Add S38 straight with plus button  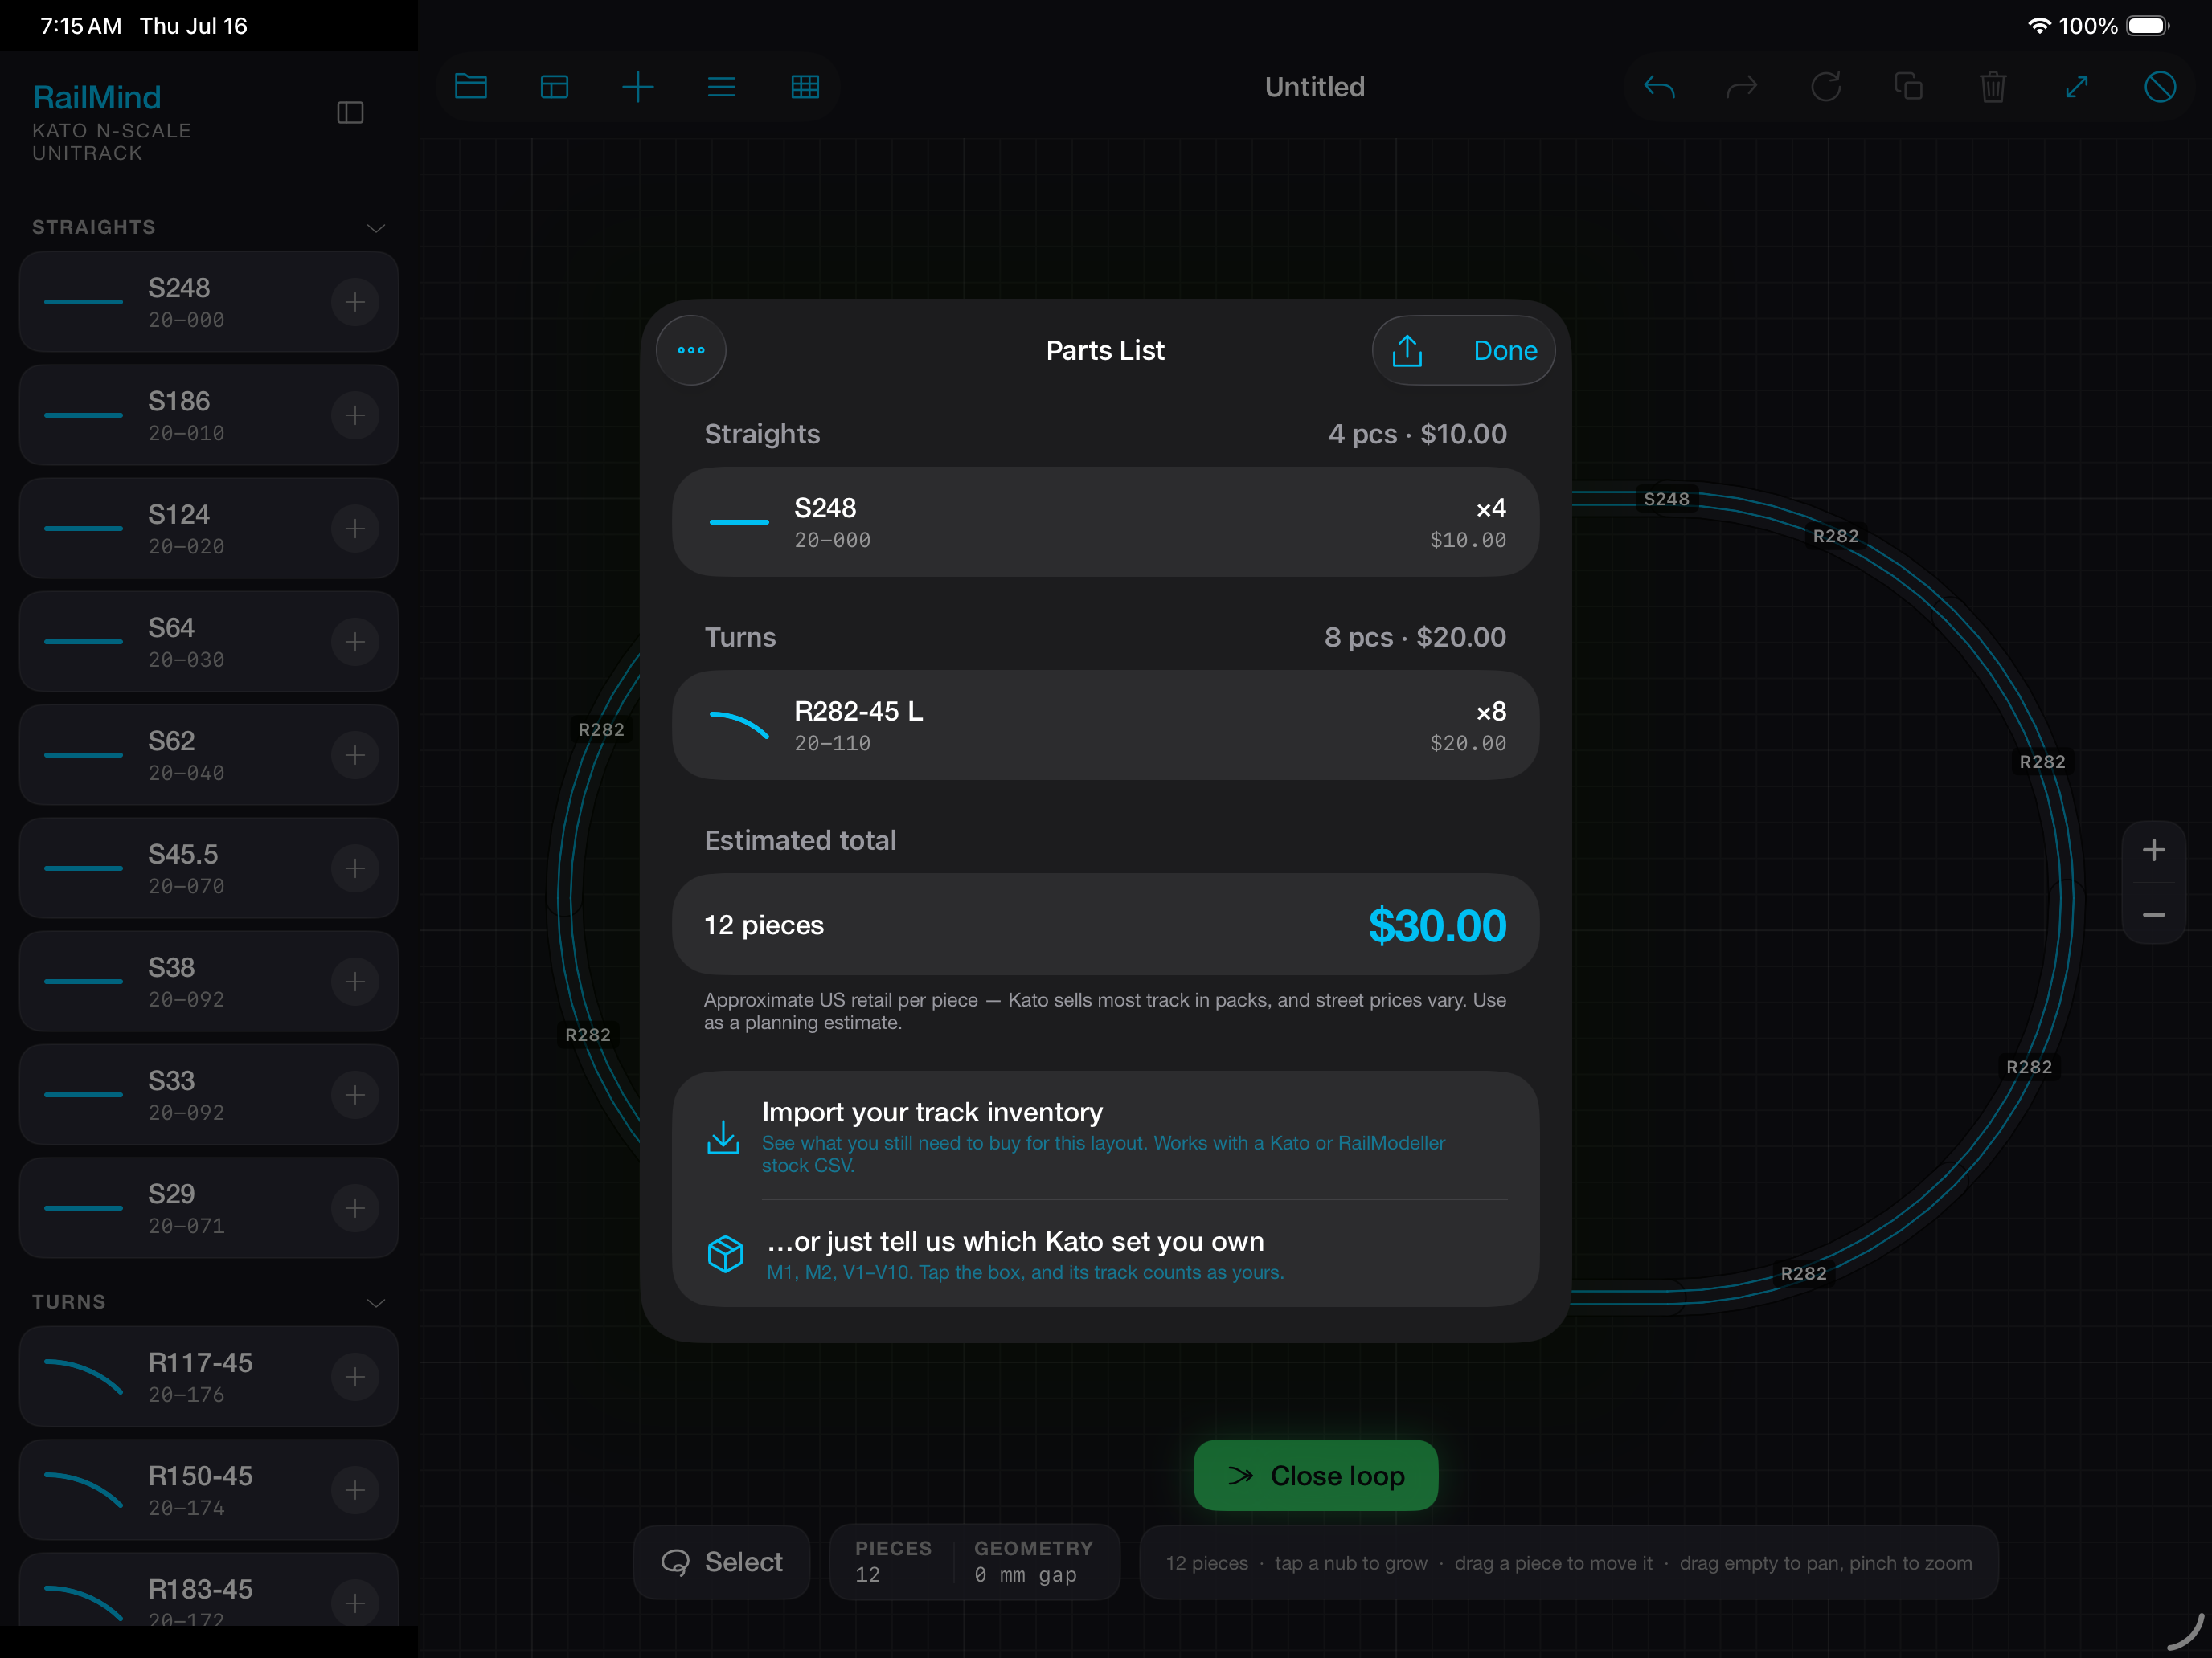click(355, 982)
